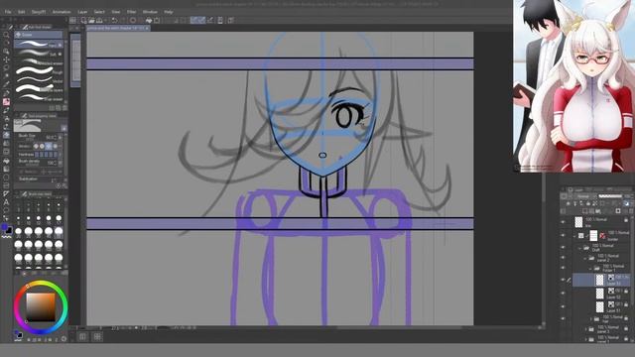Open the Animation menu
Image resolution: width=635 pixels, height=357 pixels.
click(62, 12)
